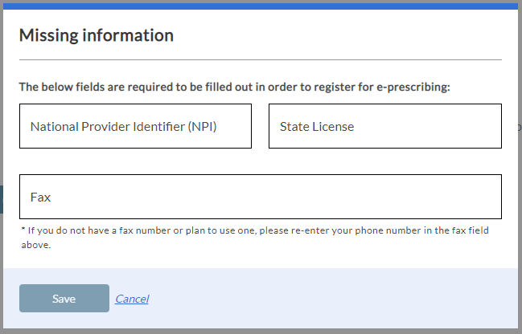This screenshot has height=334, width=522.
Task: Click the blue bar atop the dialog
Action: coord(261,5)
